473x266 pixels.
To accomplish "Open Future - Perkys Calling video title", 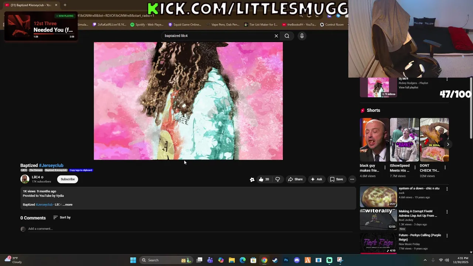I will pyautogui.click(x=420, y=237).
